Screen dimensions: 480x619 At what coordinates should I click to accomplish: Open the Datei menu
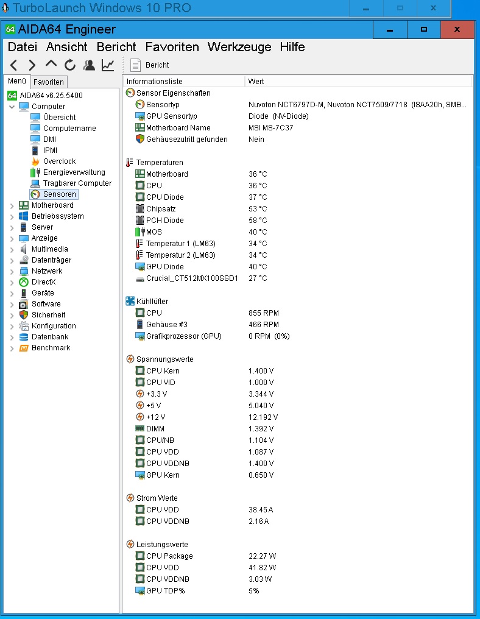[x=23, y=47]
